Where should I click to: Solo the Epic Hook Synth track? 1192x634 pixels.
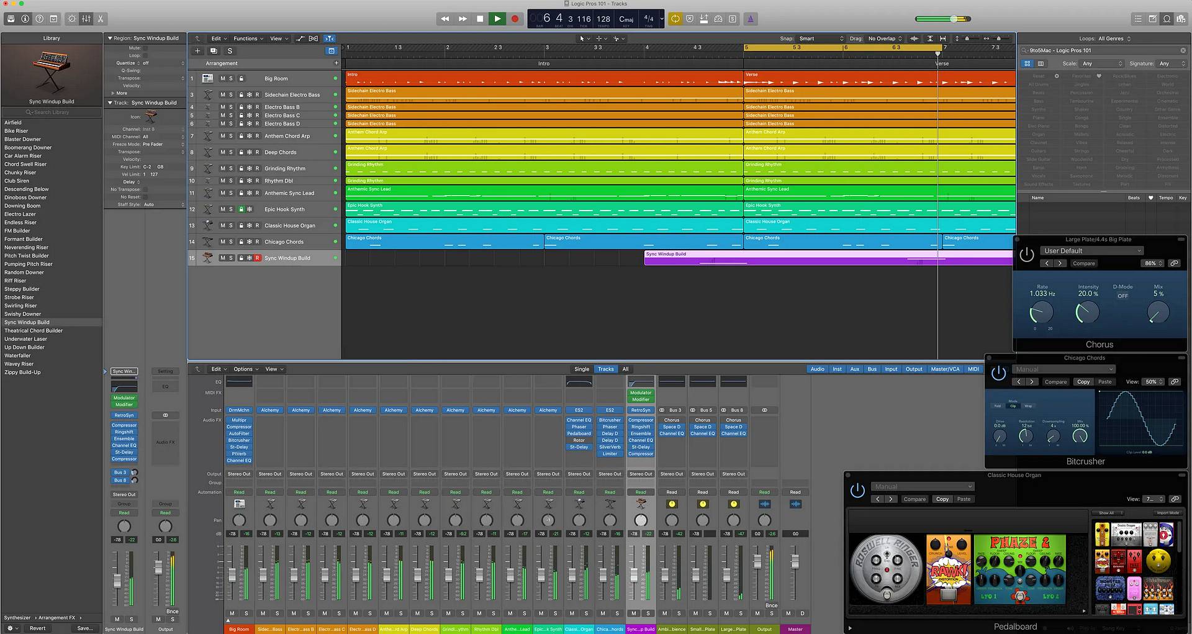(x=230, y=209)
